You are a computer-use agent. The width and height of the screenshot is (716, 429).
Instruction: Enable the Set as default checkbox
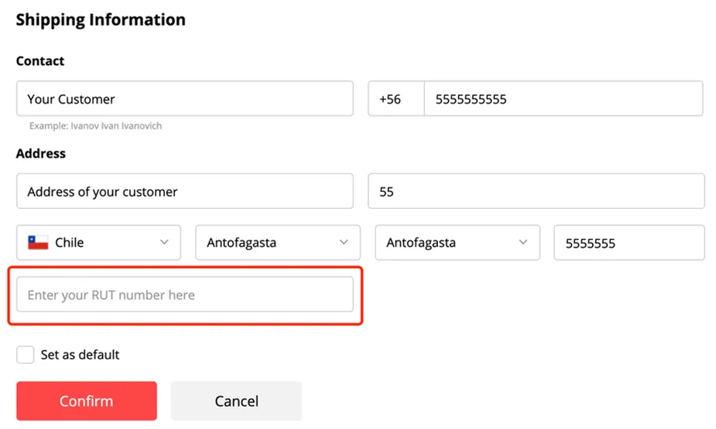(x=25, y=355)
